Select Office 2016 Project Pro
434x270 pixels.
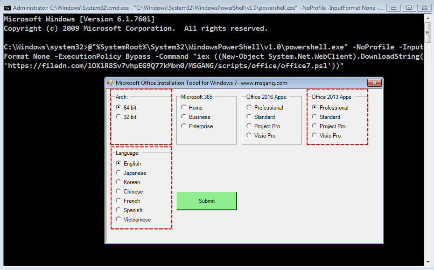coord(263,126)
